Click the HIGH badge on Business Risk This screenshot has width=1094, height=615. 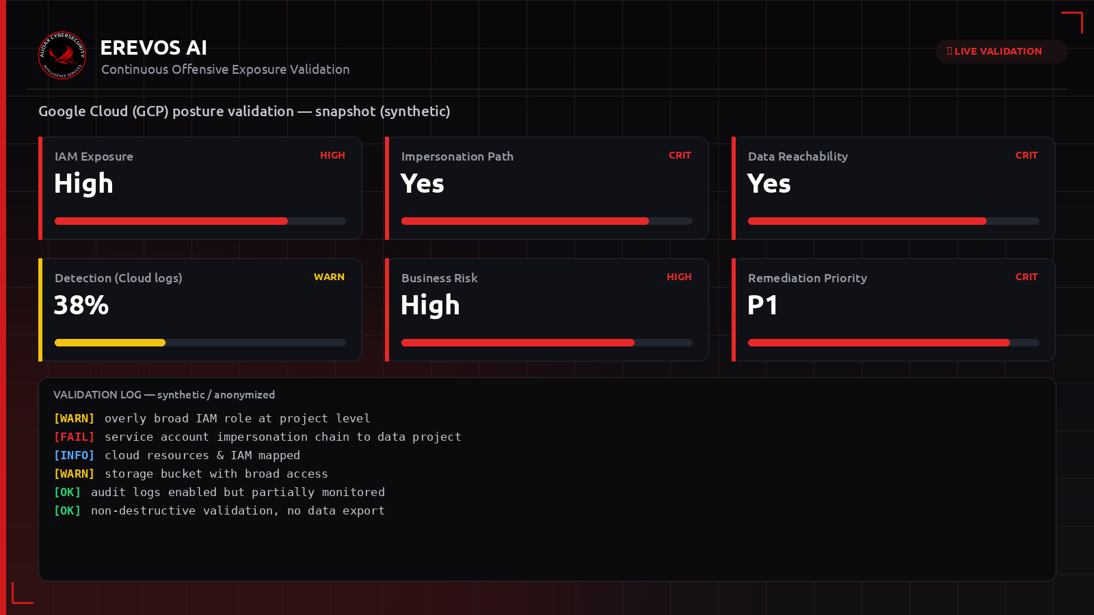pyautogui.click(x=679, y=277)
